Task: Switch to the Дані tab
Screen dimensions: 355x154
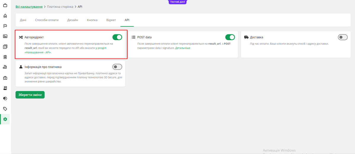Action: click(23, 20)
